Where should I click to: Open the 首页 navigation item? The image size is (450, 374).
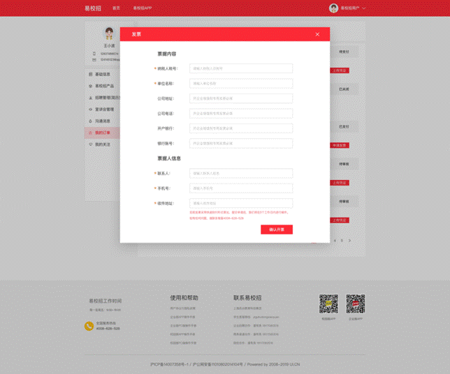coord(116,8)
